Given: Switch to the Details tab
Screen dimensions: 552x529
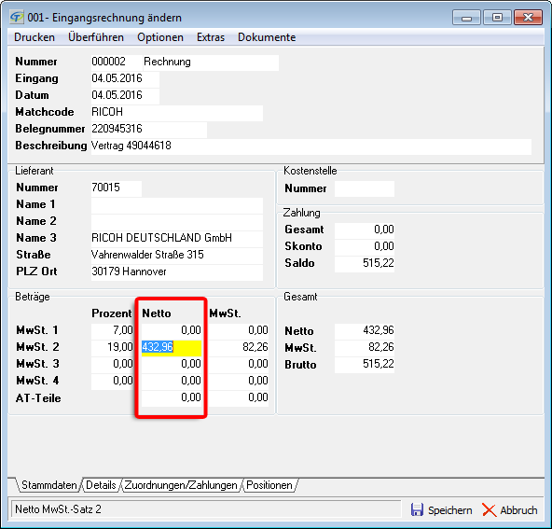Looking at the screenshot, I should point(101,485).
